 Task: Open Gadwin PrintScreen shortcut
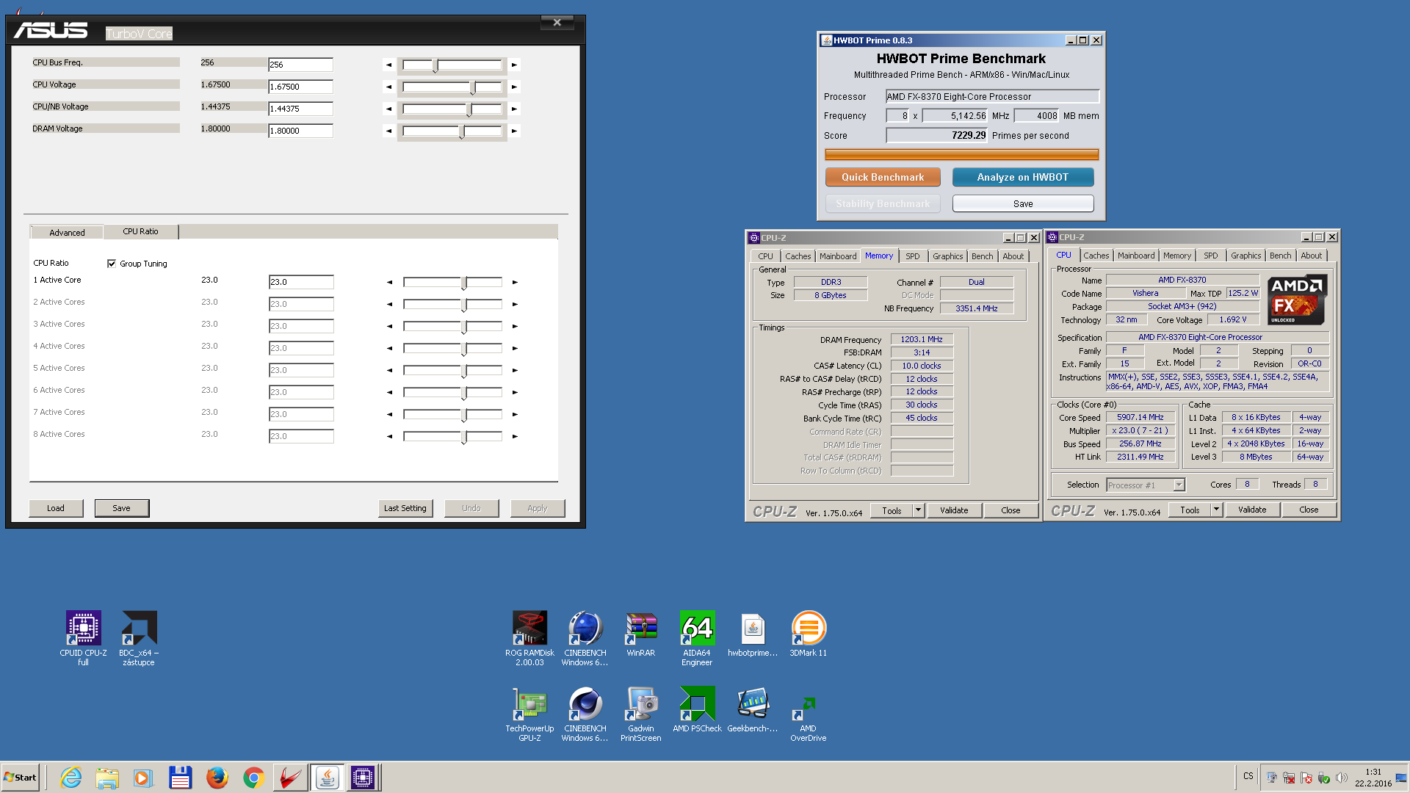[x=641, y=714]
